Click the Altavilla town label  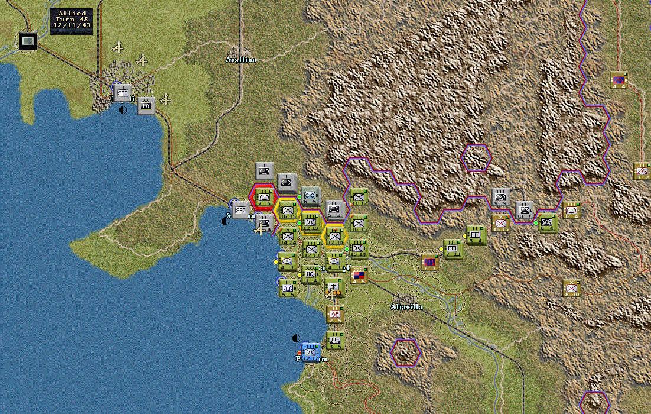pos(406,307)
